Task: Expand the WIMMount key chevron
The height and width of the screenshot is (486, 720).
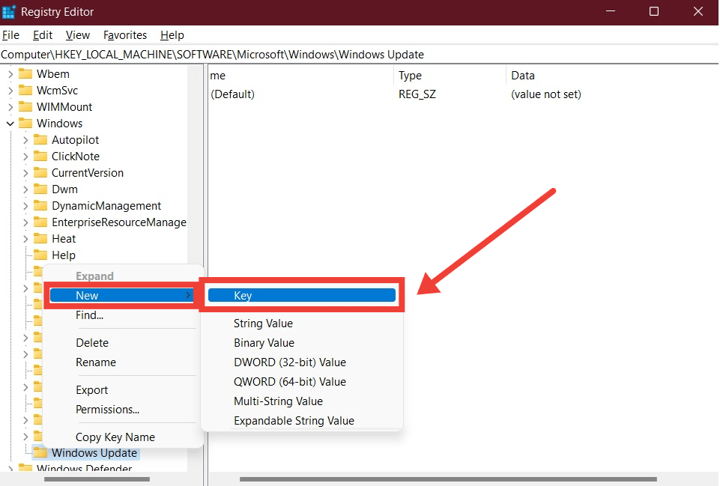Action: coord(10,107)
